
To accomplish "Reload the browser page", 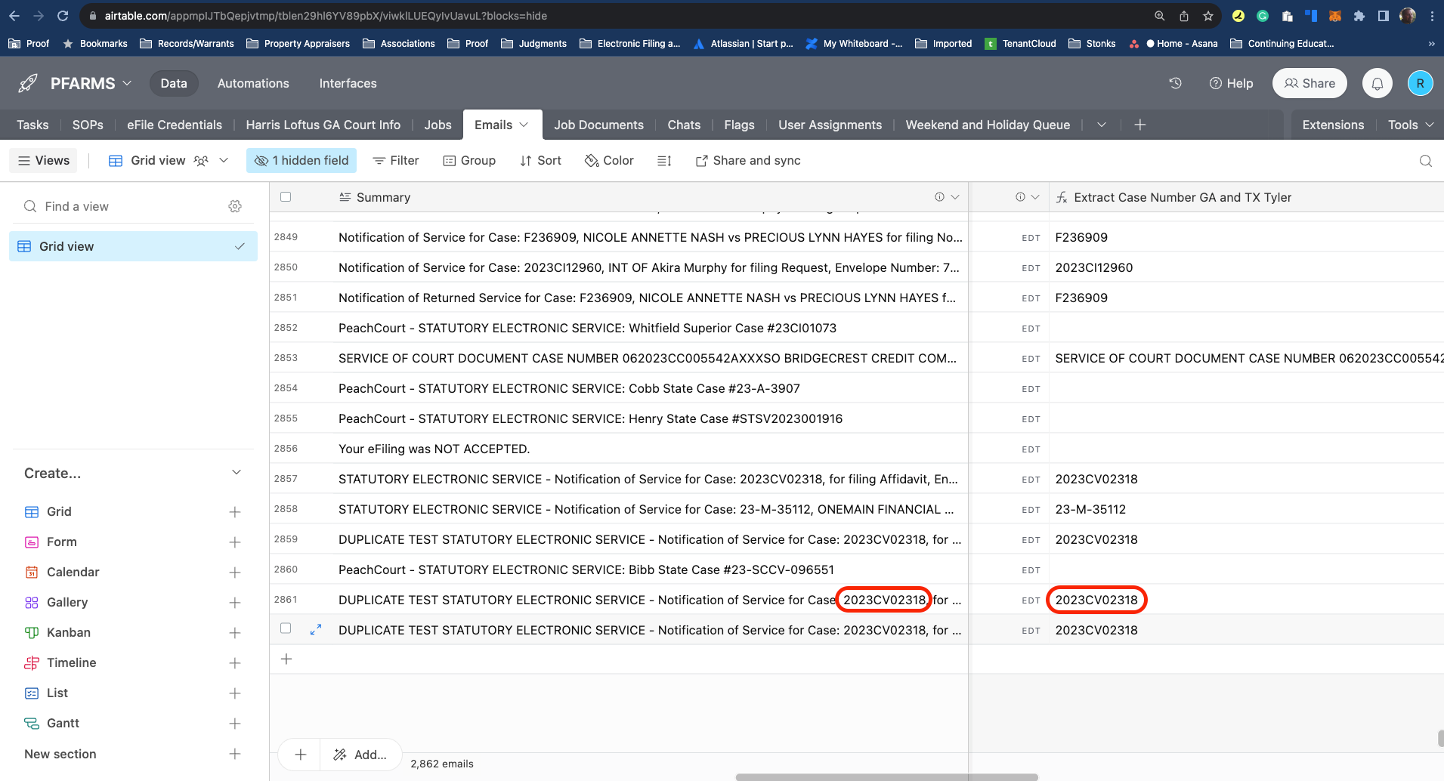I will click(63, 16).
